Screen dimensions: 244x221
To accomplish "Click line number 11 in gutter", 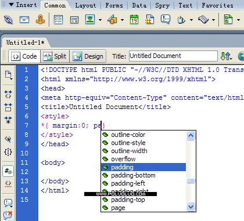I will tap(24, 162).
